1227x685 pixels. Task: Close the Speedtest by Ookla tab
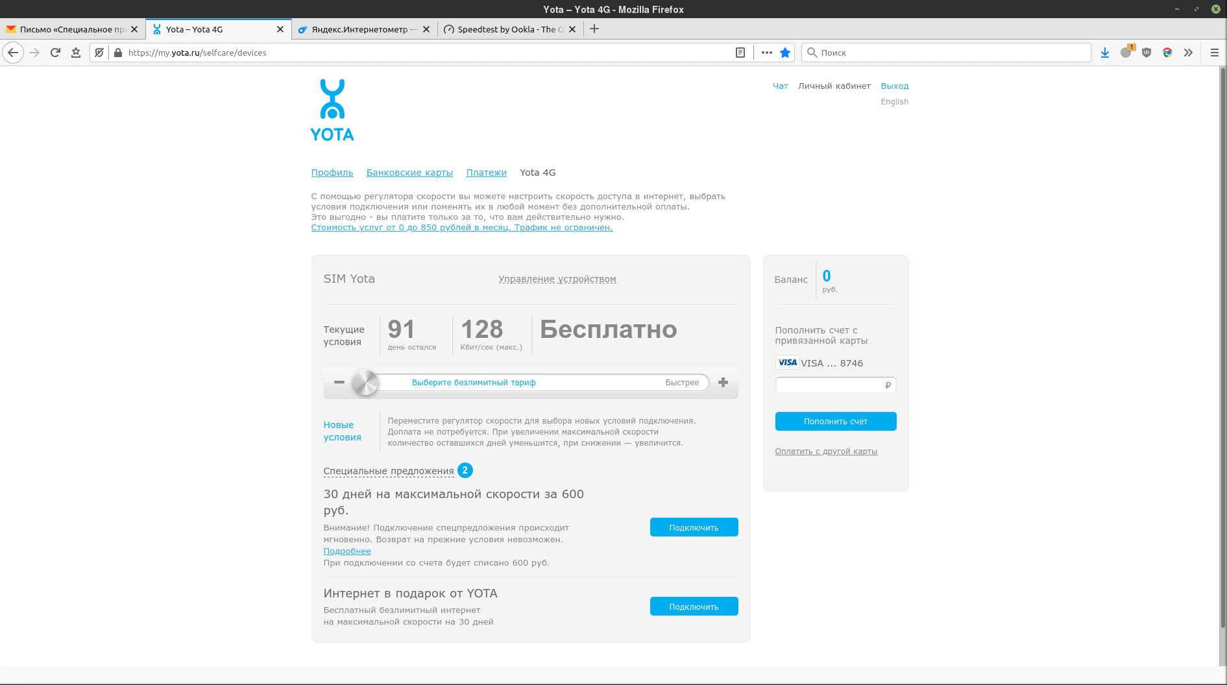point(572,29)
